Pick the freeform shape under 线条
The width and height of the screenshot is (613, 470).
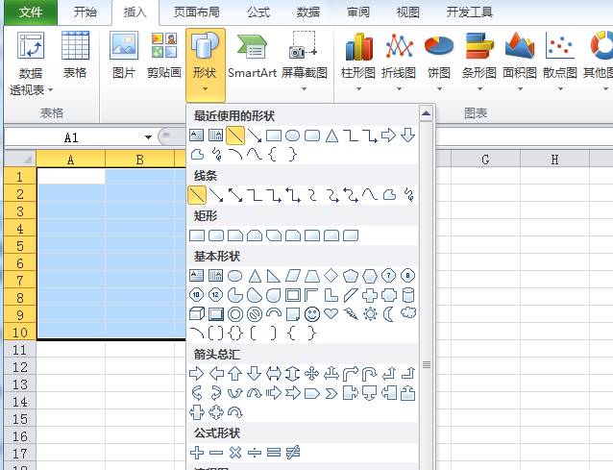point(389,195)
